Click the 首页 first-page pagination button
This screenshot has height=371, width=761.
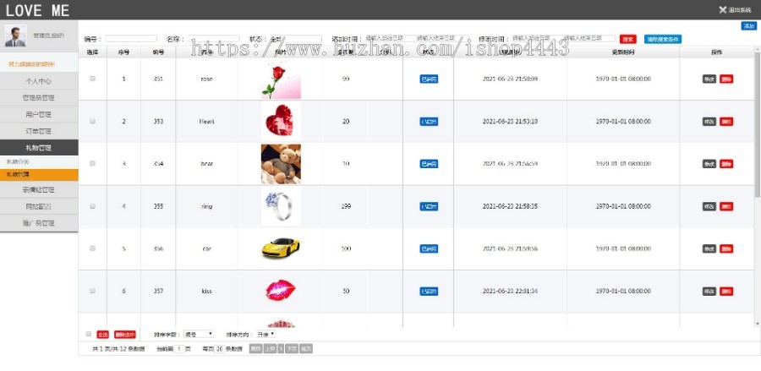[255, 349]
